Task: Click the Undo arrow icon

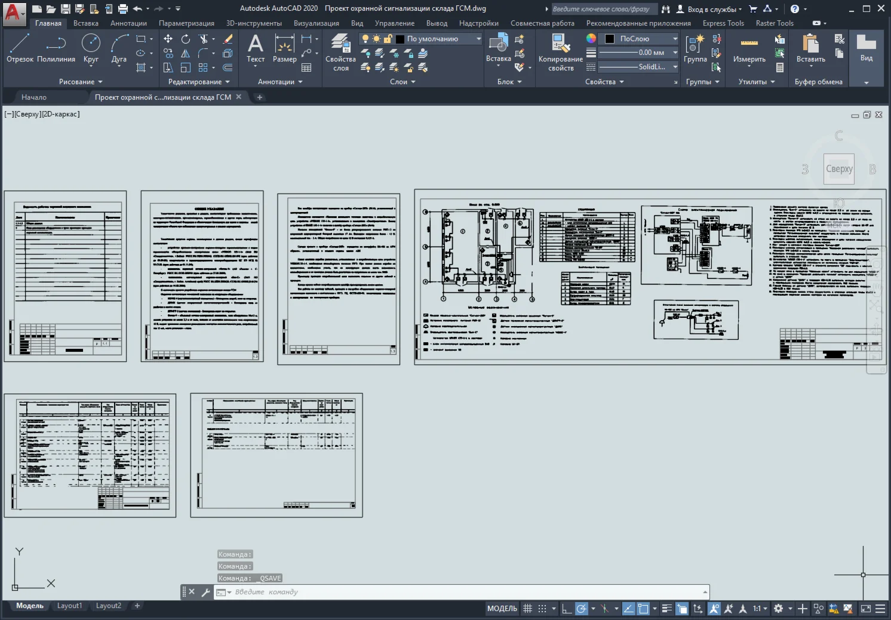Action: 138,9
